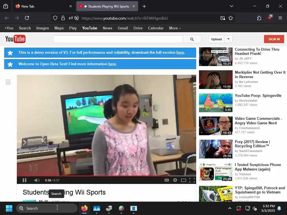Enter fullscreen video mode

[192, 181]
